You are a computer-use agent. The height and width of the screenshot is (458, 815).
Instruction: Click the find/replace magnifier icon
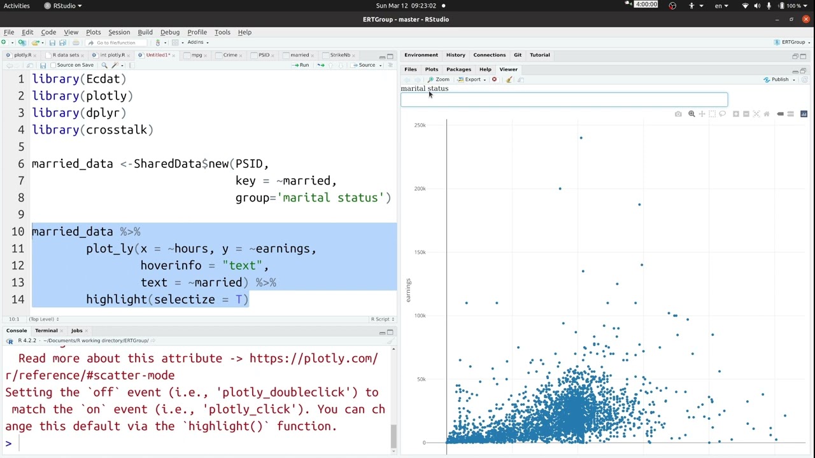click(x=104, y=66)
